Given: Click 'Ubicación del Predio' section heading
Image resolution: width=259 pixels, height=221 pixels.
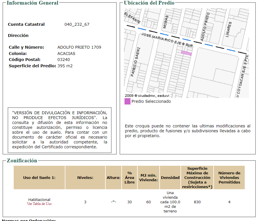Looking at the screenshot, I should tap(149, 3).
